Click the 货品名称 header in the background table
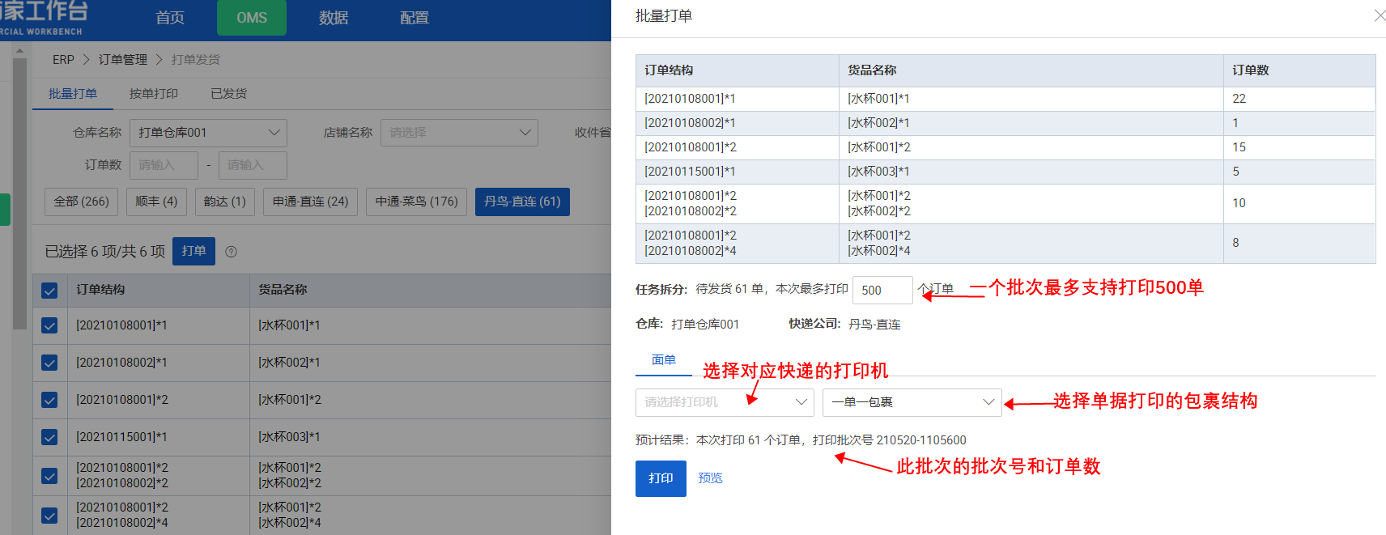Viewport: 1386px width, 535px height. [283, 290]
